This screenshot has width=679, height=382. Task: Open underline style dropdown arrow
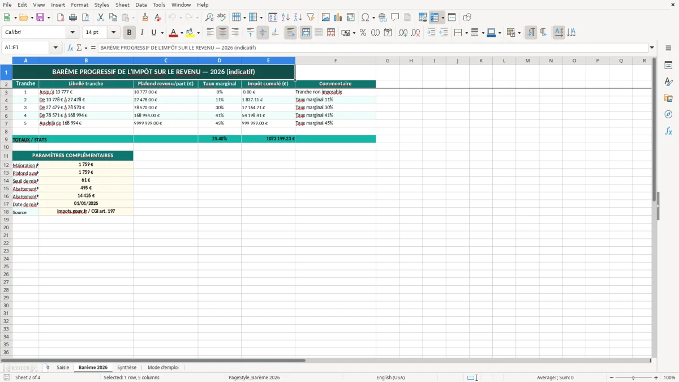coord(162,33)
